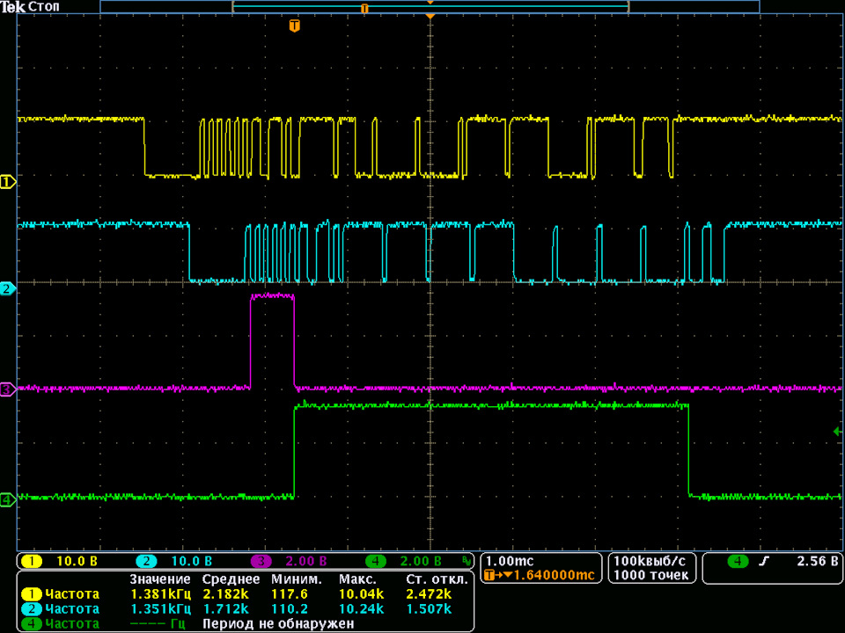Click the bandwidth limit Bw indicator

click(x=467, y=562)
